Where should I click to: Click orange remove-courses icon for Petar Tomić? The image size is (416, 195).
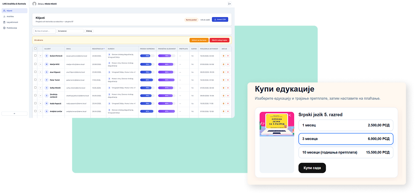click(223, 80)
